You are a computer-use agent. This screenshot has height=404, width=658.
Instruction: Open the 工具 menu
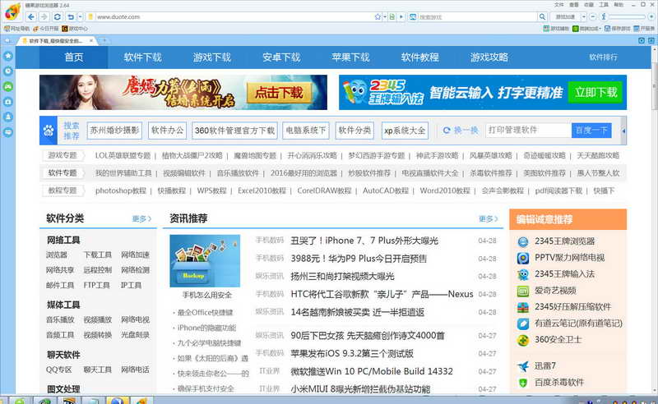coord(604,5)
